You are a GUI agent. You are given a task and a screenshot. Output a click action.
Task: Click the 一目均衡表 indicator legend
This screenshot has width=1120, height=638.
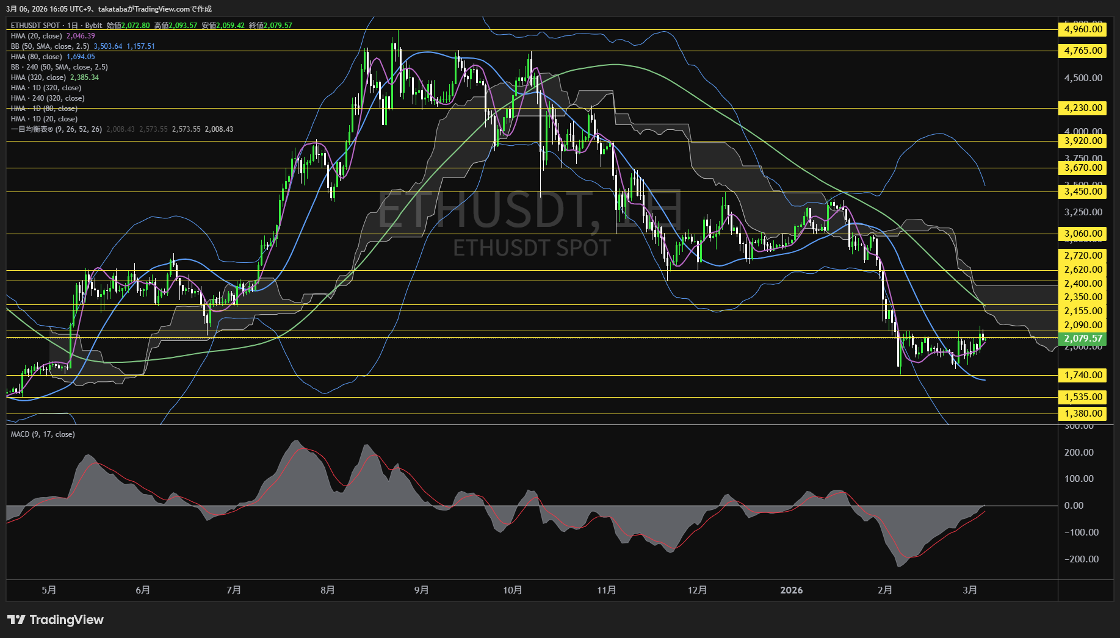[56, 129]
